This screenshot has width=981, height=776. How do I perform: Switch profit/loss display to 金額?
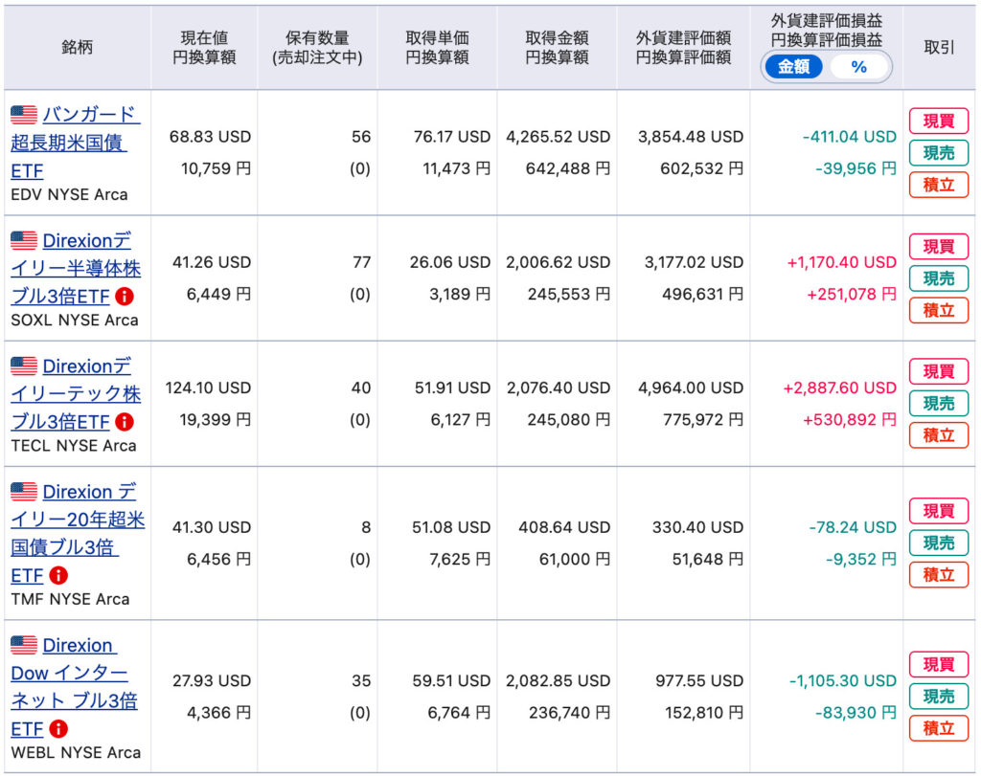point(793,67)
